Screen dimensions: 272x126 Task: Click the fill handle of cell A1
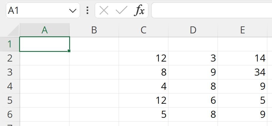coord(69,51)
